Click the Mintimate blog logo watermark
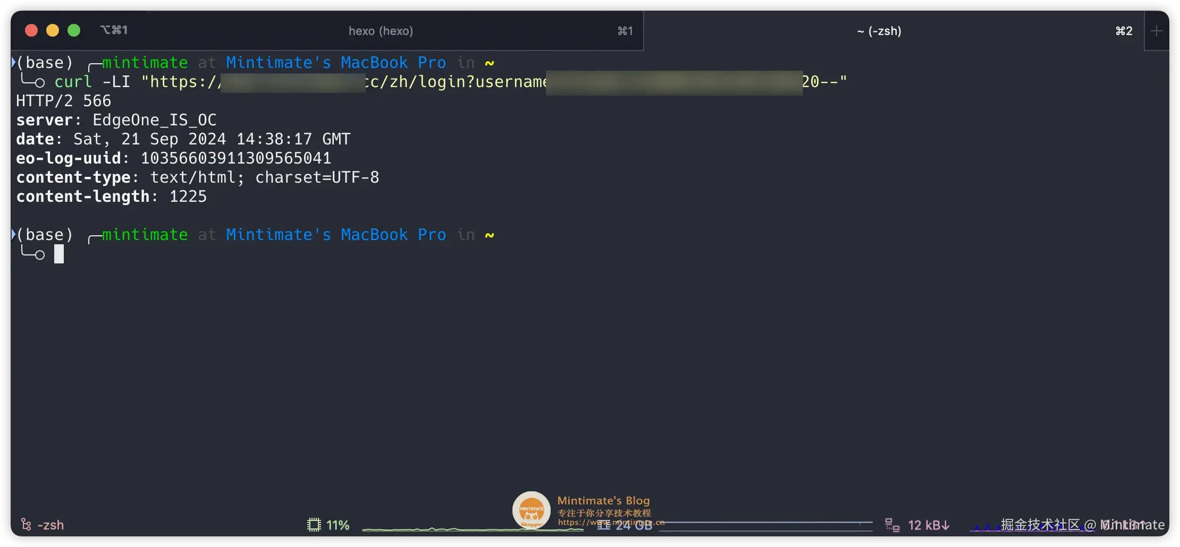 [531, 510]
